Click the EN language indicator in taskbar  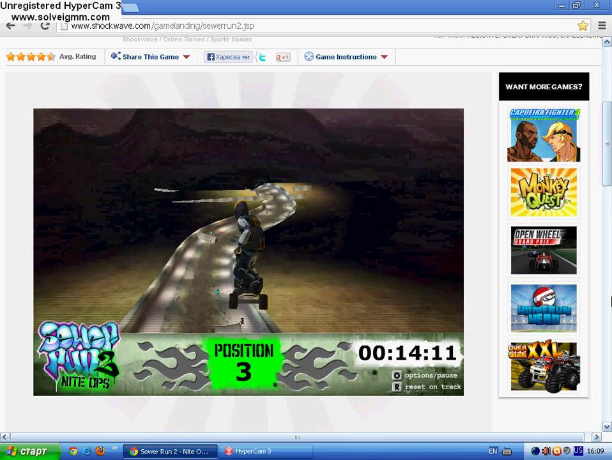493,451
